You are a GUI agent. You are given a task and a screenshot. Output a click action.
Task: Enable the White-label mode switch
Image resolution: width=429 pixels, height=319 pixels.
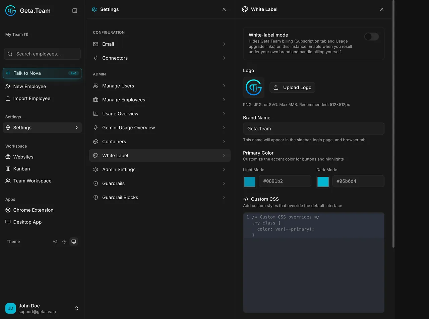pos(371,37)
